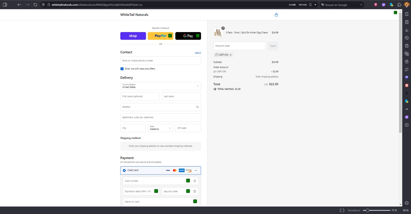This screenshot has width=411, height=214.
Task: Adjust the page zoom slider
Action: click(x=376, y=210)
